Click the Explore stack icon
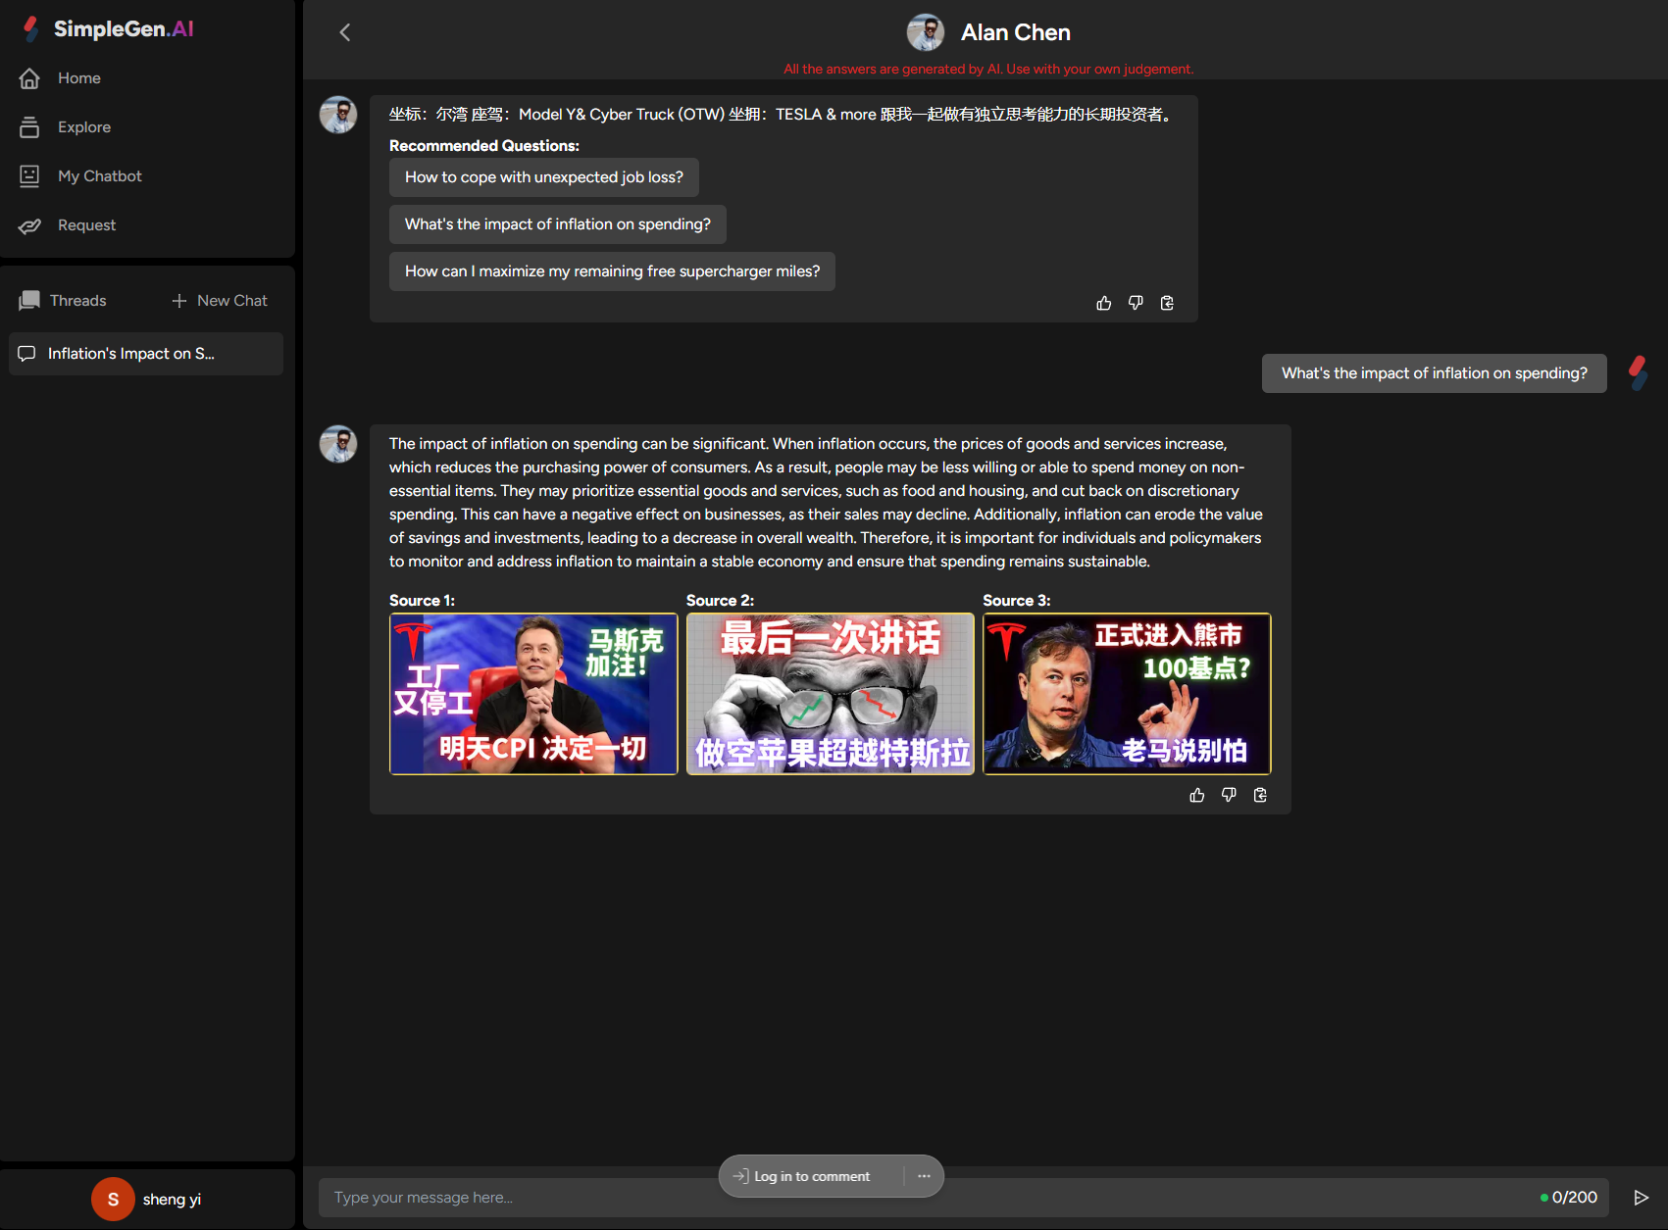1668x1230 pixels. 29,127
